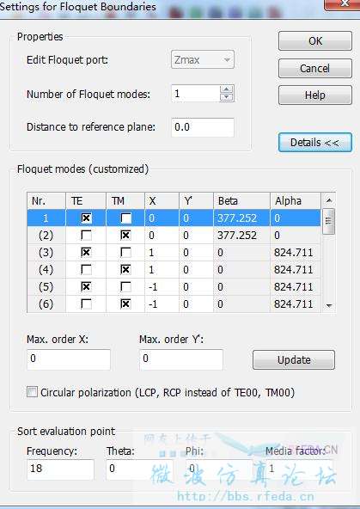
Task: Collapse the dialog with the Details << button
Action: click(x=315, y=142)
